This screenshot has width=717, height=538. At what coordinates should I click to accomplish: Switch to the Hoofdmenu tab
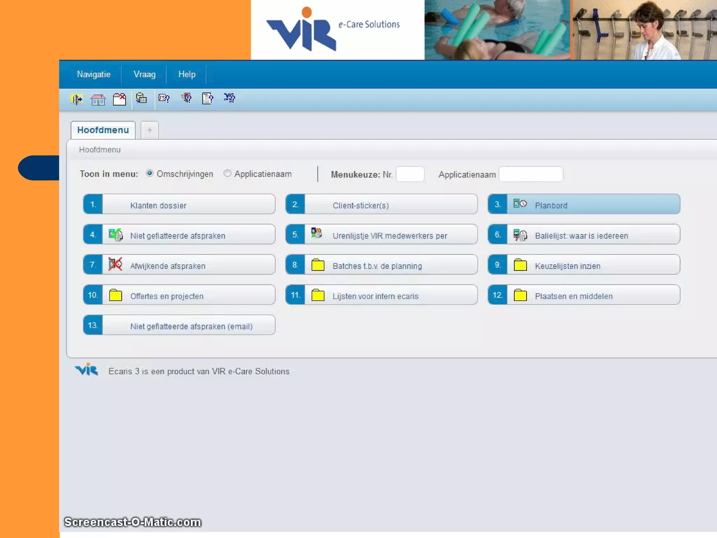point(103,130)
